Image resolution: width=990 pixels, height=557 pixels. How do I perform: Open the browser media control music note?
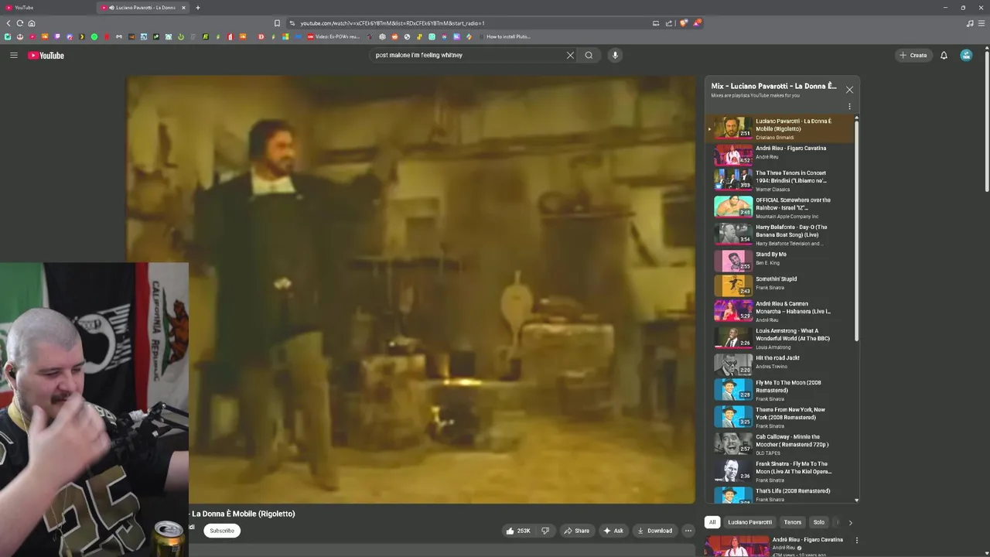pos(970,23)
